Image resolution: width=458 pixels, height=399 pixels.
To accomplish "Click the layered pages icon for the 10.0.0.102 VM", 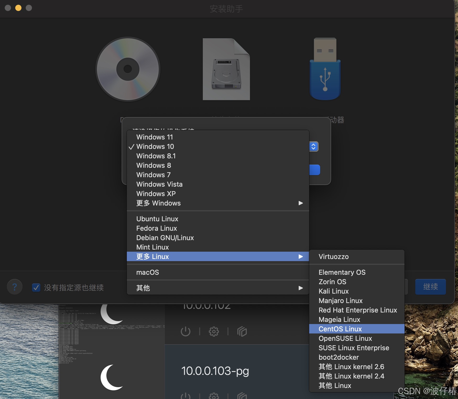I will tap(242, 331).
